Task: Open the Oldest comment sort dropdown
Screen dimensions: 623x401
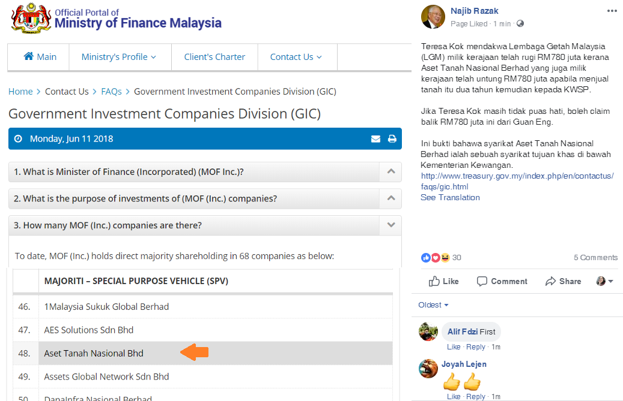Action: pyautogui.click(x=433, y=305)
